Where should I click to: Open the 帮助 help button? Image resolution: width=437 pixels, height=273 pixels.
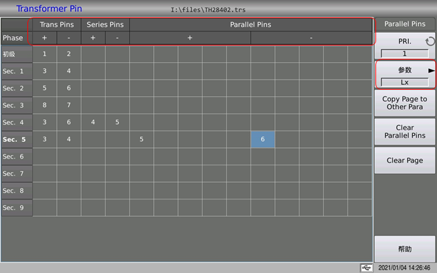click(405, 249)
